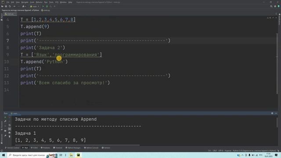
Task: Open the Help menu
Action: [70, 2]
